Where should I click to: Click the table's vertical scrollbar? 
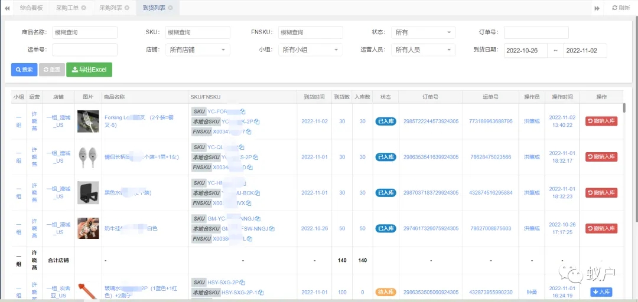[x=624, y=107]
